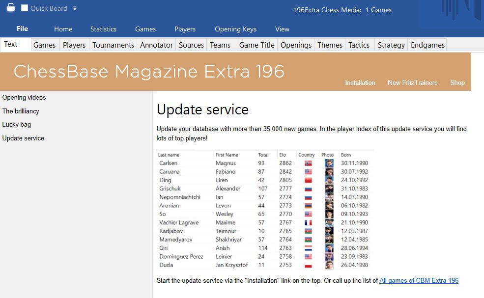Select Update service sidebar entry

tap(23, 138)
